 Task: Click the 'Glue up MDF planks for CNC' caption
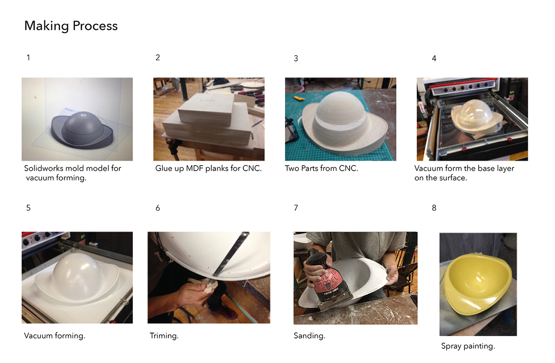coord(209,168)
